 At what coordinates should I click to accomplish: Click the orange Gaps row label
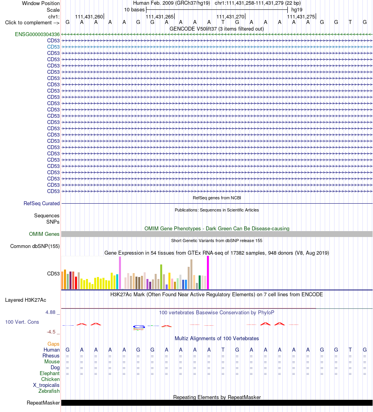[x=53, y=344]
